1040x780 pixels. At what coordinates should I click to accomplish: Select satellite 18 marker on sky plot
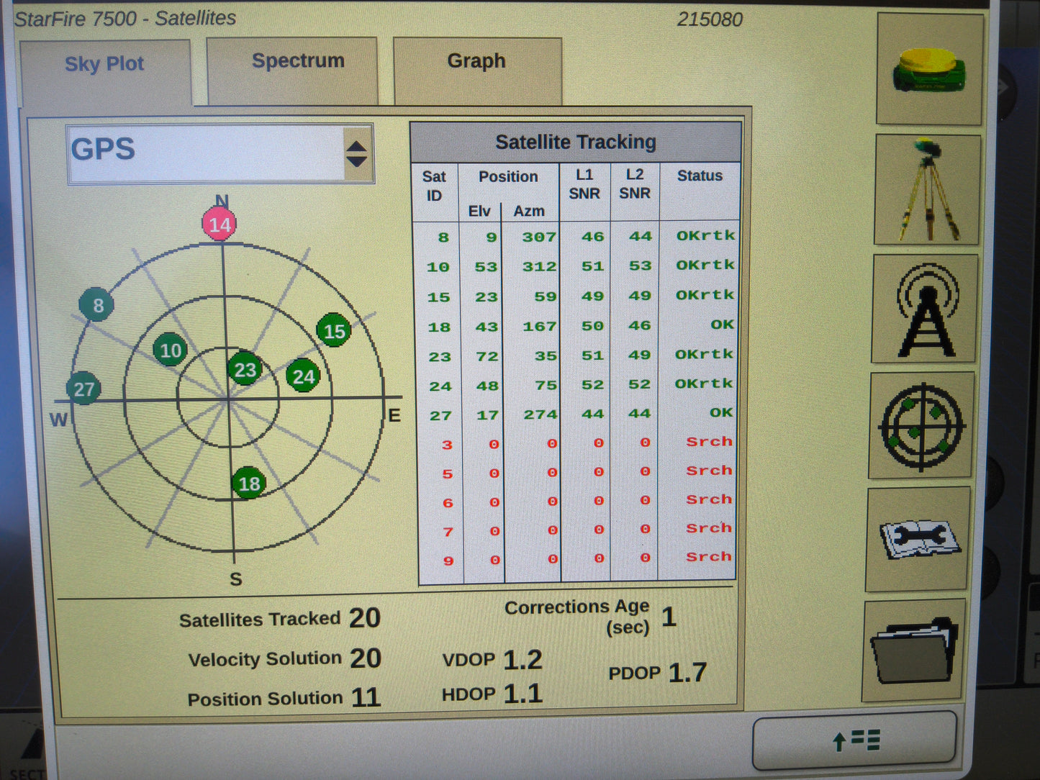click(x=249, y=483)
